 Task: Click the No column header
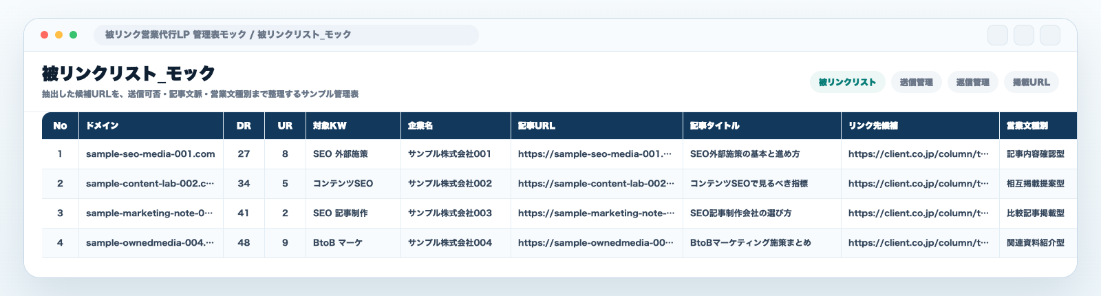click(x=61, y=126)
